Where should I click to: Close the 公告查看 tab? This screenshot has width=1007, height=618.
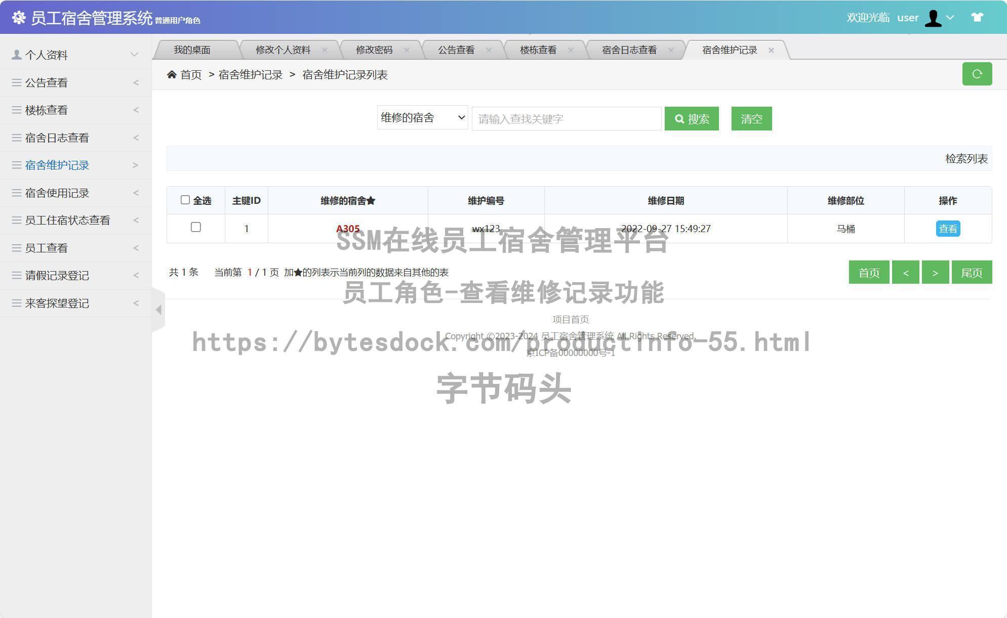click(x=489, y=50)
